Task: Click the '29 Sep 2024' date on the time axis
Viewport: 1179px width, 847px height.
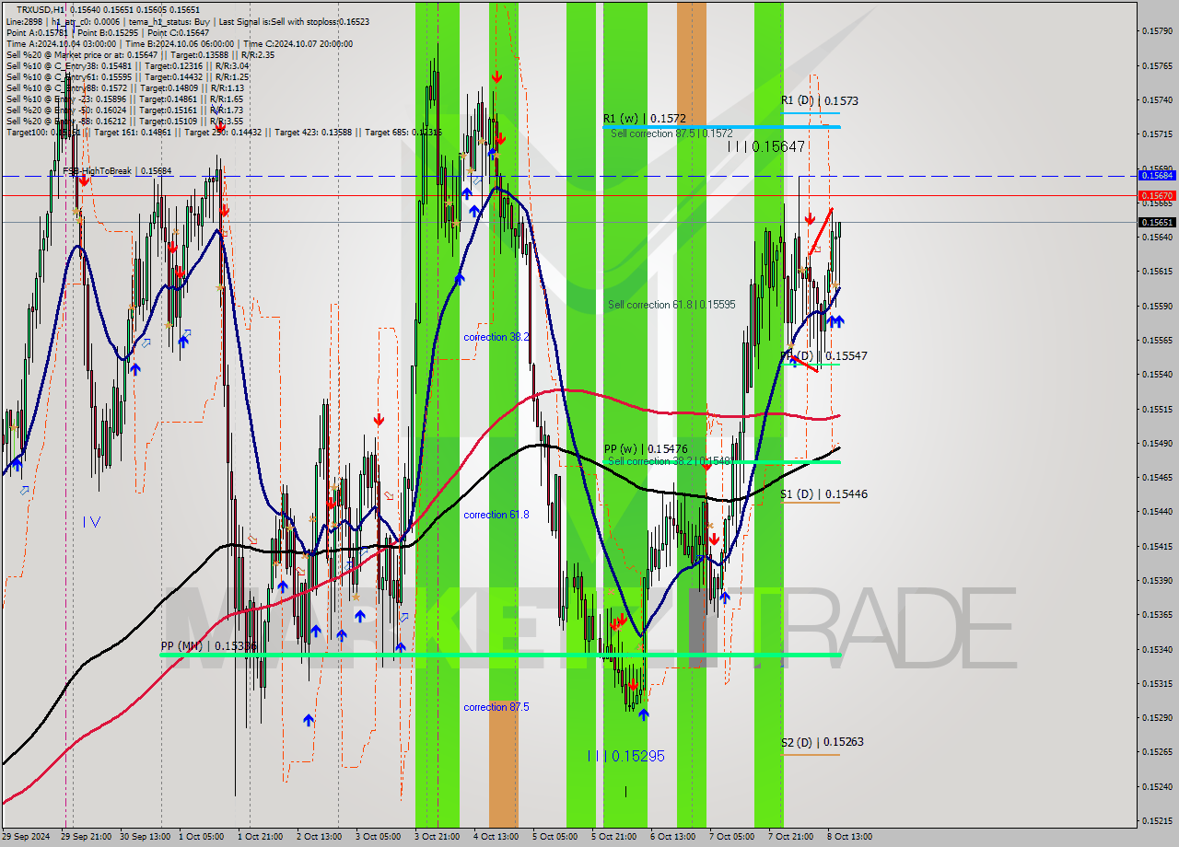Action: [x=26, y=837]
